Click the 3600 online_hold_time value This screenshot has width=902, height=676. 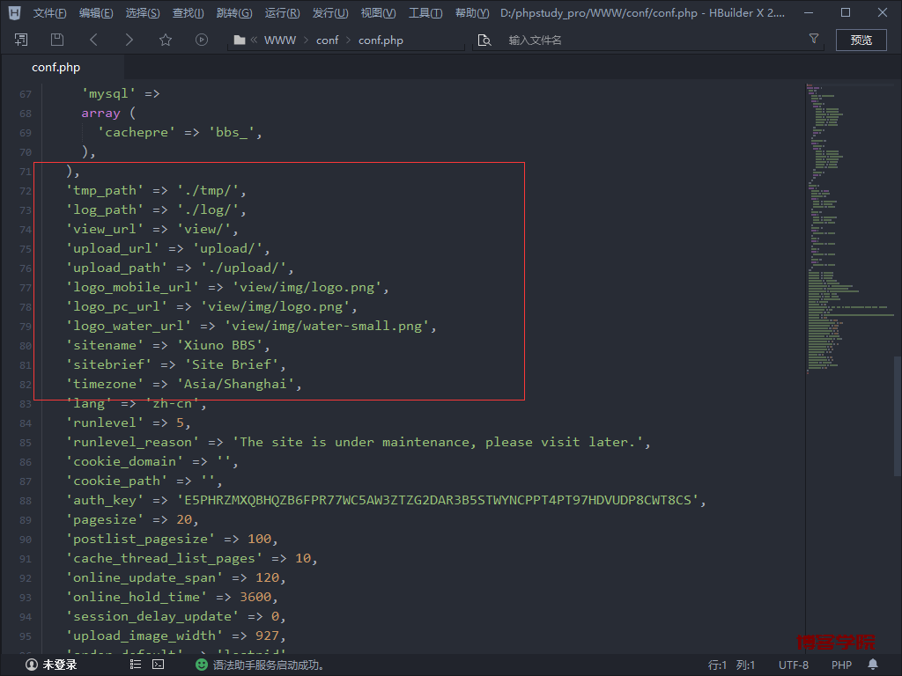tap(255, 597)
